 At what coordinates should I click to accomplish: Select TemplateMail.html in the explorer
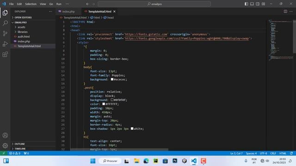(x=33, y=46)
